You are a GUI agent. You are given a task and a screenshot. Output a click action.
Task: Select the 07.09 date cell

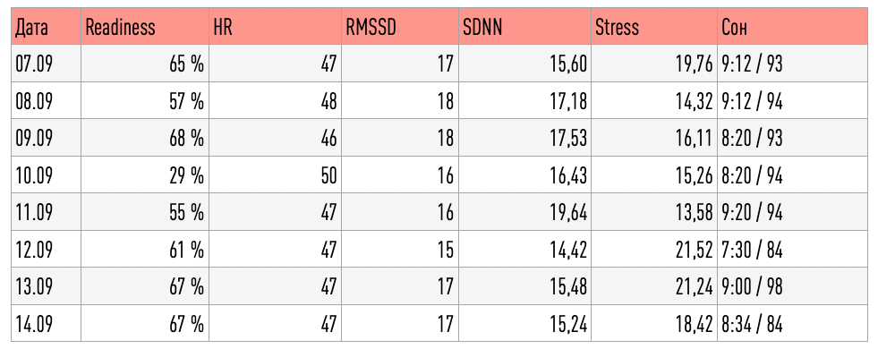[x=46, y=64]
